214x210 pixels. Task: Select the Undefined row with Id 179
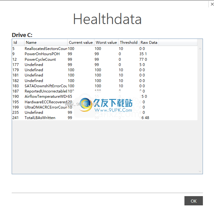click(105, 70)
